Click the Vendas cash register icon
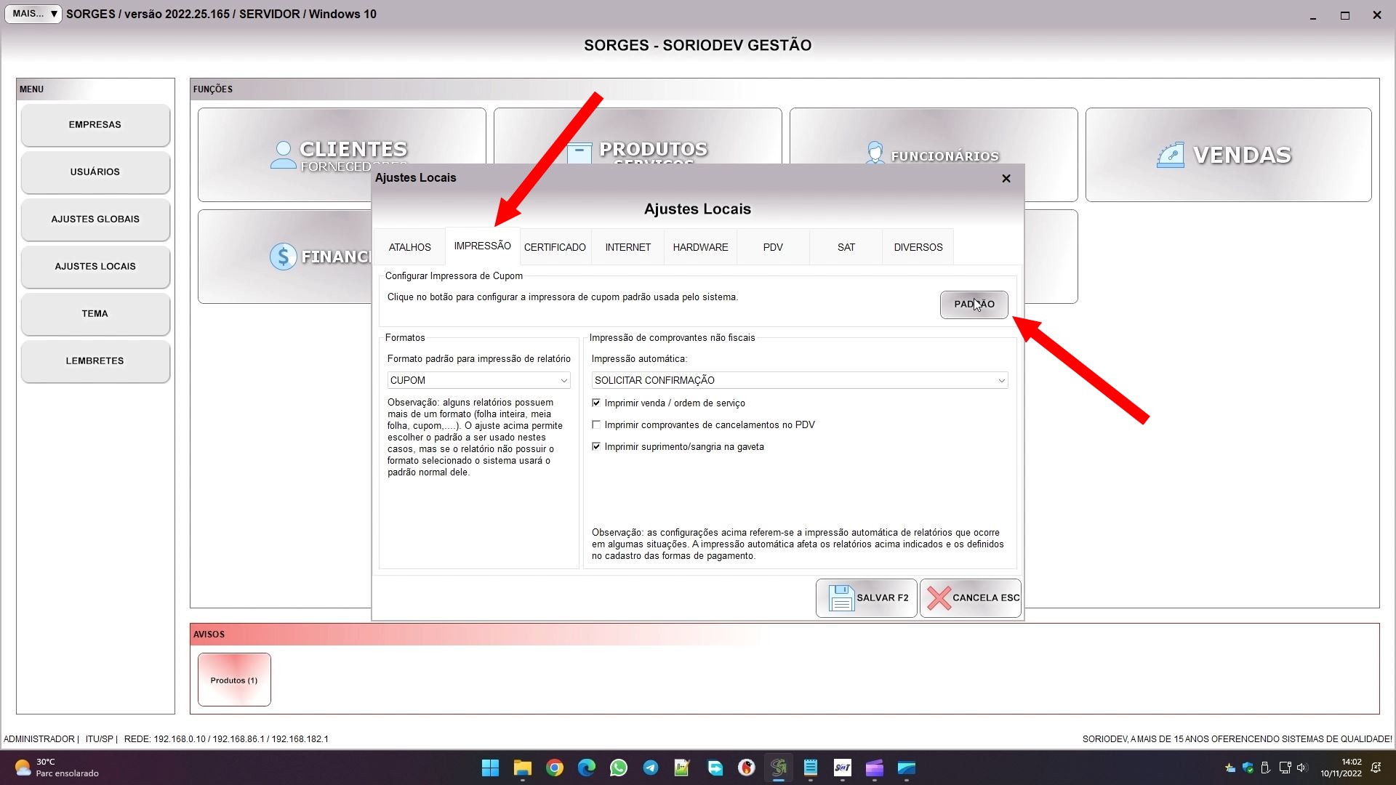Viewport: 1396px width, 785px height. click(1171, 155)
